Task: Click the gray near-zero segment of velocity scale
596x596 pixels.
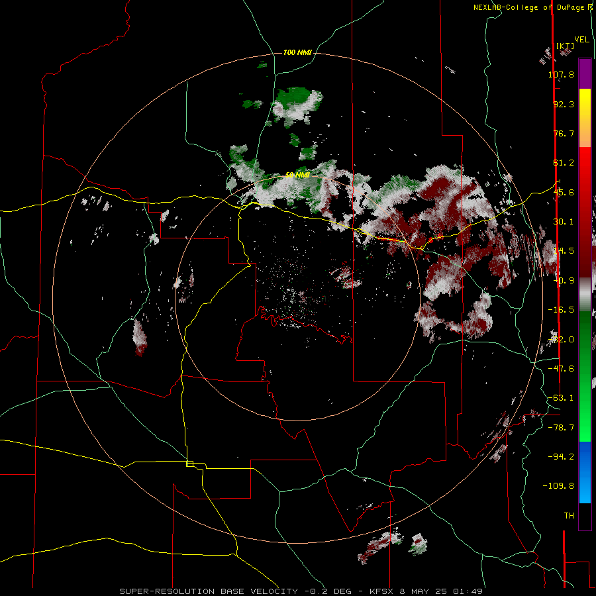Action: pyautogui.click(x=585, y=294)
